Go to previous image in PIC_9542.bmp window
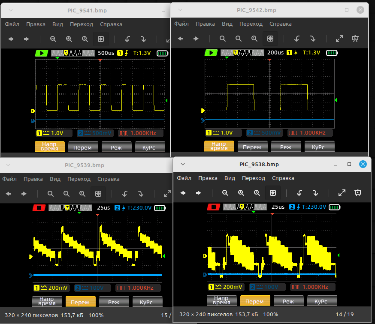 (180, 39)
